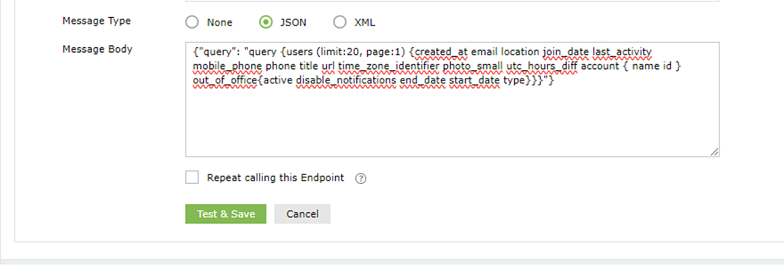Screen dimensions: 784x267
Task: Click the word disable_notifications in Message Body
Action: (x=346, y=80)
